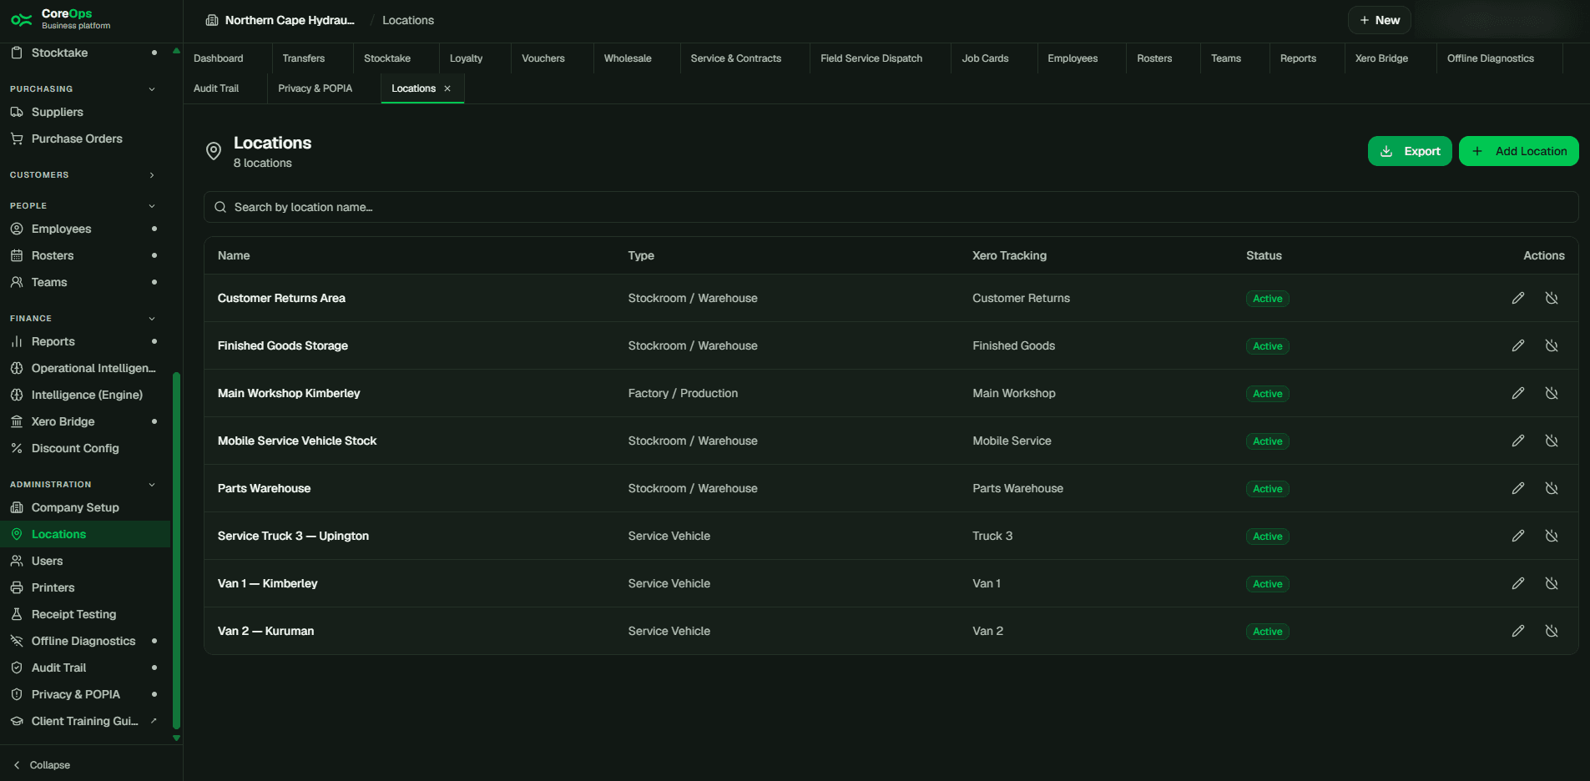Open Client Training Guide external link
The width and height of the screenshot is (1590, 781).
[x=84, y=721]
